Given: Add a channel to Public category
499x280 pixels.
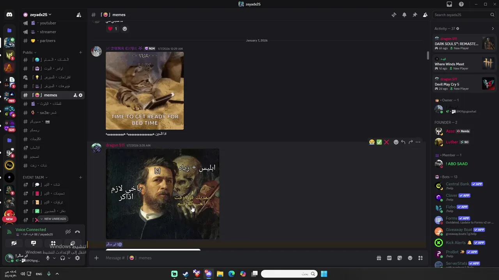Looking at the screenshot, I should click(x=81, y=52).
